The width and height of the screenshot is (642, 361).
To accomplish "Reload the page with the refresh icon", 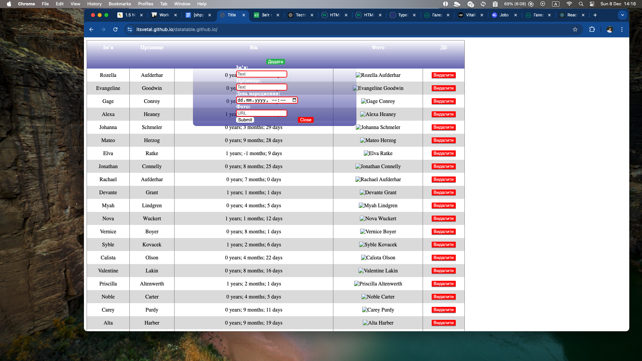I will 115,29.
